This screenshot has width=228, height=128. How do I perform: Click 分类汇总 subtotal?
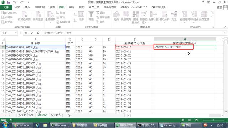tap(204, 16)
